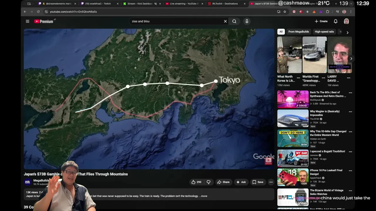Switch to the streamelements tab
Image resolution: width=376 pixels, height=211 pixels.
(x=57, y=4)
